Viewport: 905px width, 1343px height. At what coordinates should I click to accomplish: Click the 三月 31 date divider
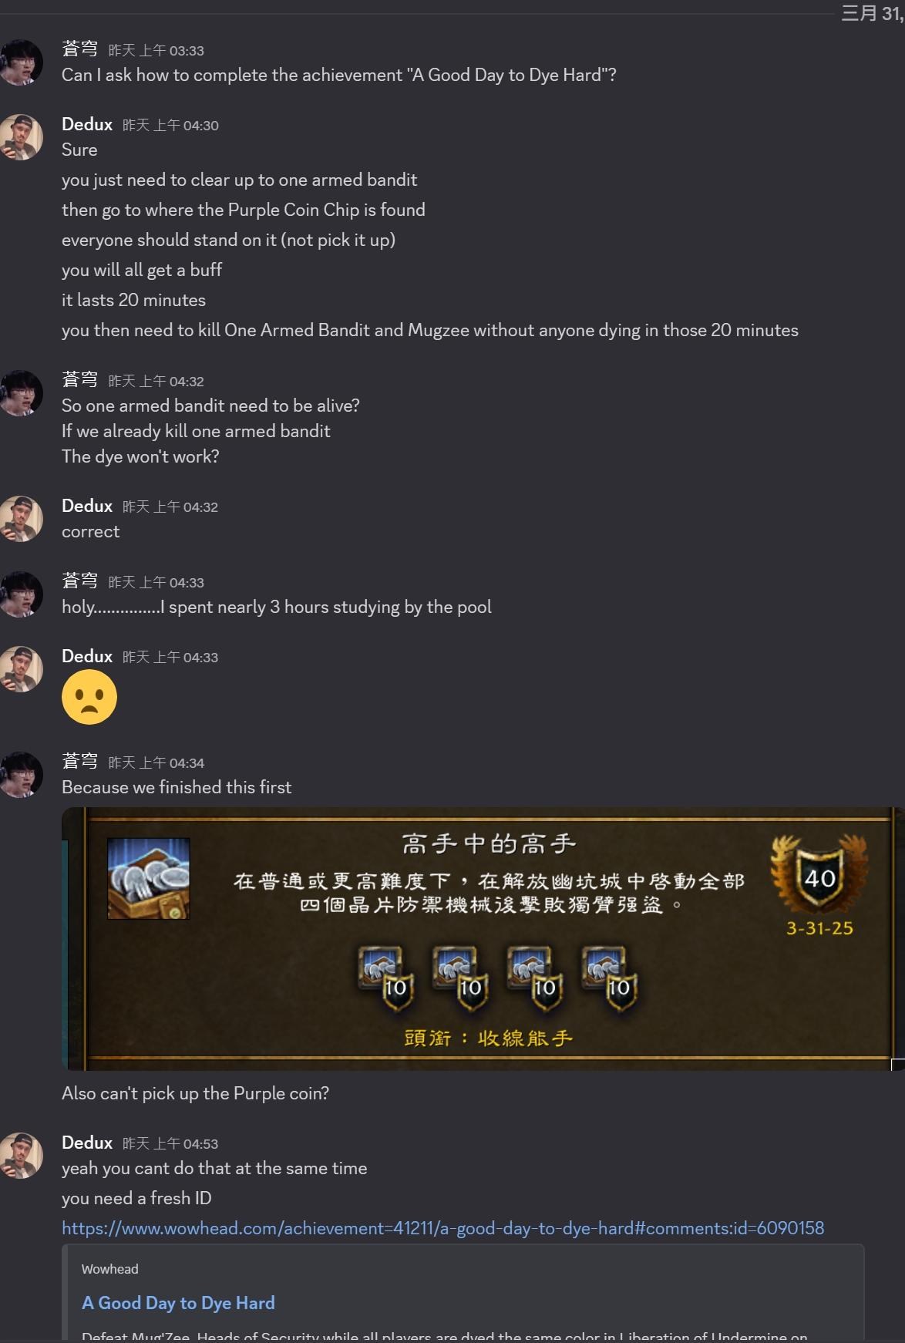tap(872, 13)
